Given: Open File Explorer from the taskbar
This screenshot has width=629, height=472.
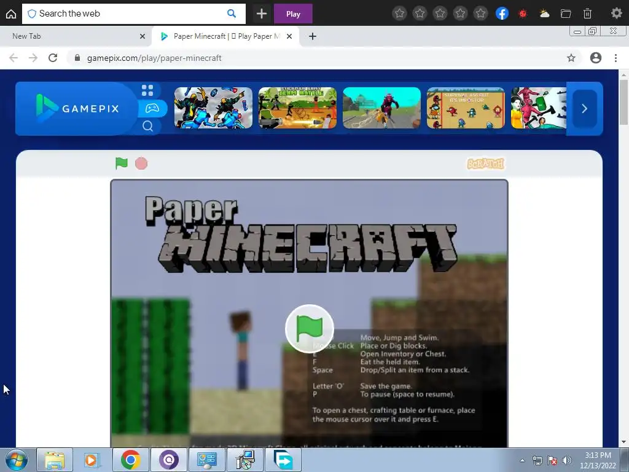Looking at the screenshot, I should (55, 460).
